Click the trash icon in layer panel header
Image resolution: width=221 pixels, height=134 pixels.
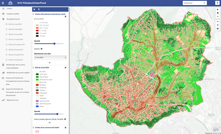(39, 9)
